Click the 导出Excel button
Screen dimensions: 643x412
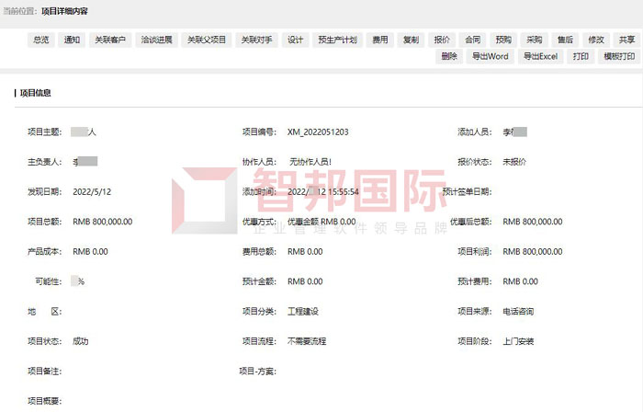[x=540, y=56]
